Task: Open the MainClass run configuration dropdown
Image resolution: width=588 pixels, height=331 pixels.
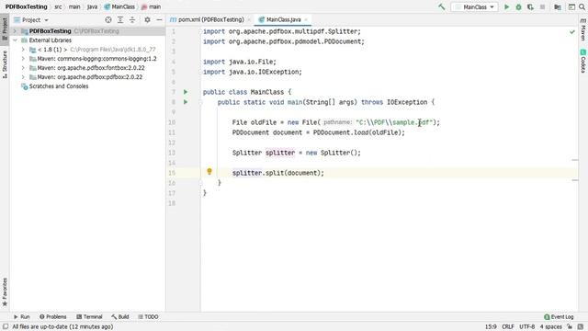Action: [475, 6]
